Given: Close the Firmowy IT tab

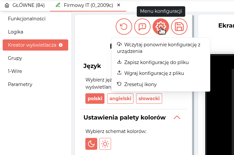Looking at the screenshot, I should click(x=119, y=5).
